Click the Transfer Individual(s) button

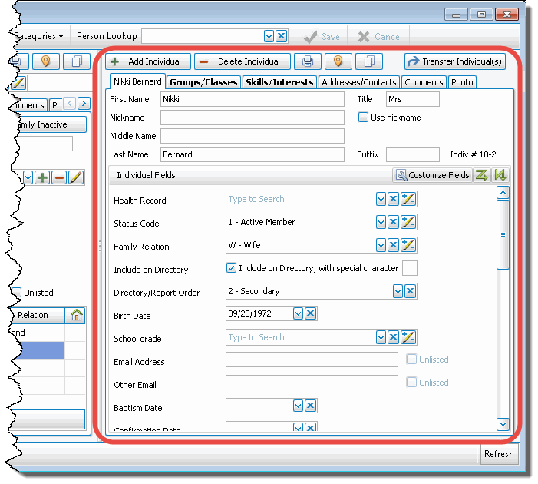click(x=455, y=61)
